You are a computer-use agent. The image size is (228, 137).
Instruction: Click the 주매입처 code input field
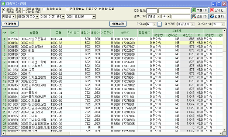(152, 11)
